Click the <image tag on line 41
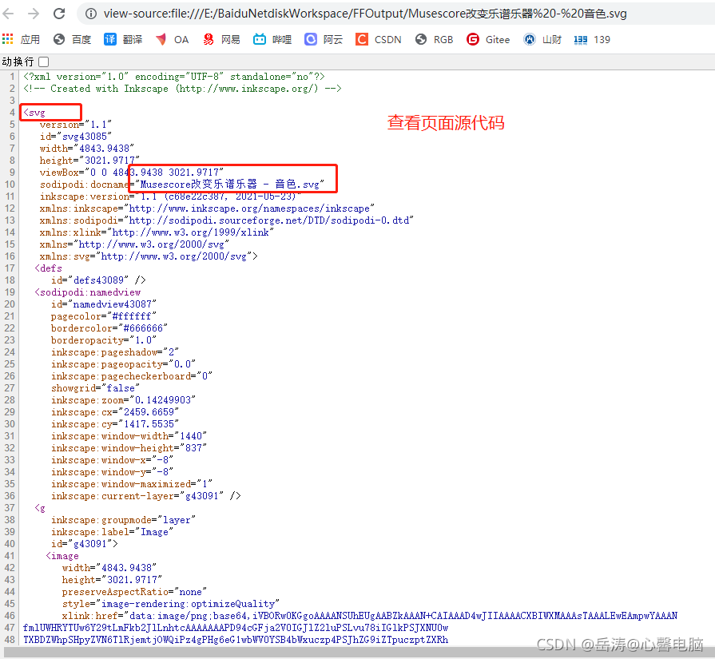715x659 pixels. [x=62, y=556]
